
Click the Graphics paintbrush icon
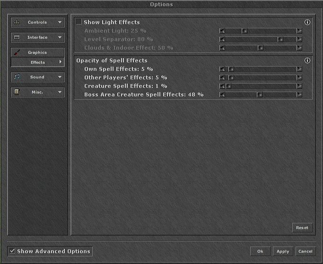coord(17,52)
